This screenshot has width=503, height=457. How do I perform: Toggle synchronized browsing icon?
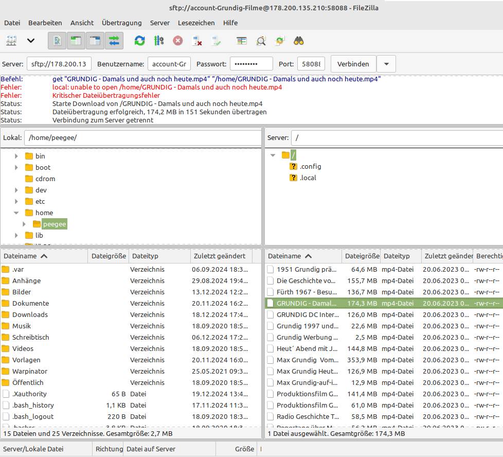[x=280, y=41]
